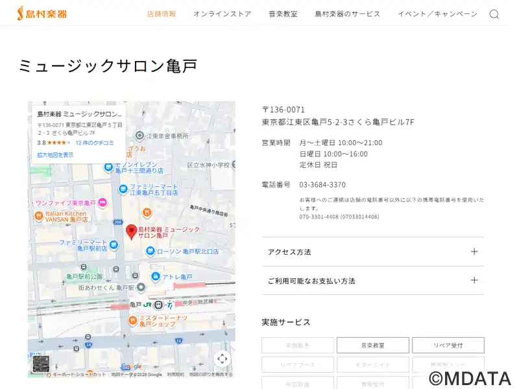The image size is (519, 389).
Task: Click the ローソン 亀戸駅北口店 marker
Action: (x=151, y=251)
